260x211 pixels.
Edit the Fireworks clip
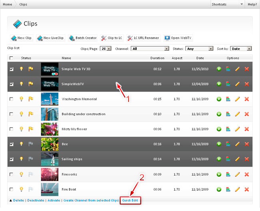pos(237,174)
